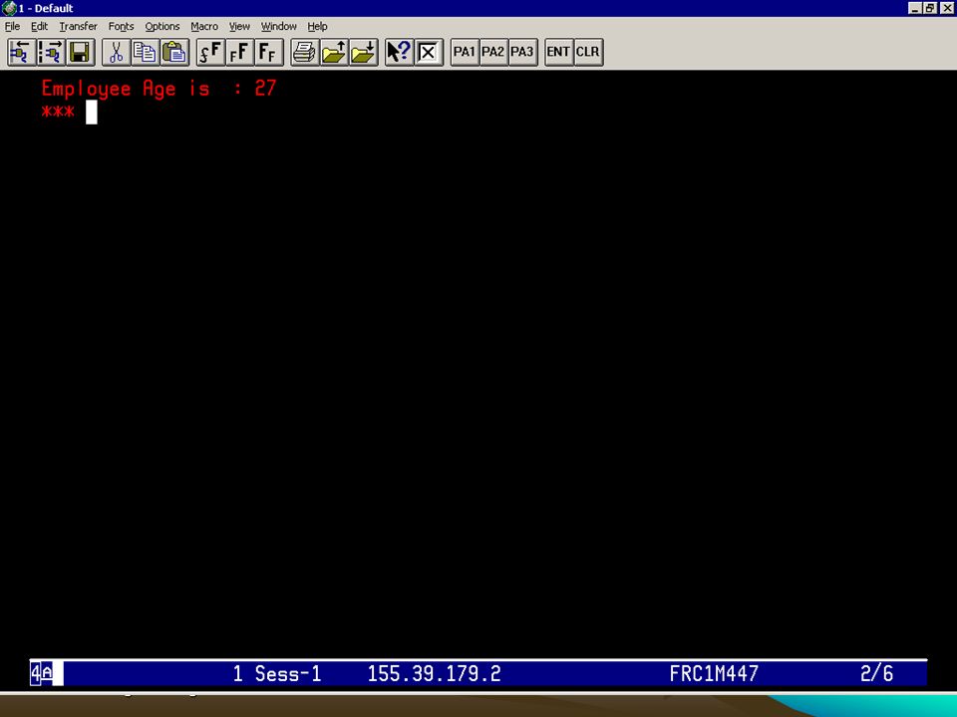957x717 pixels.
Task: Print screen with the printer icon
Action: pyautogui.click(x=305, y=53)
